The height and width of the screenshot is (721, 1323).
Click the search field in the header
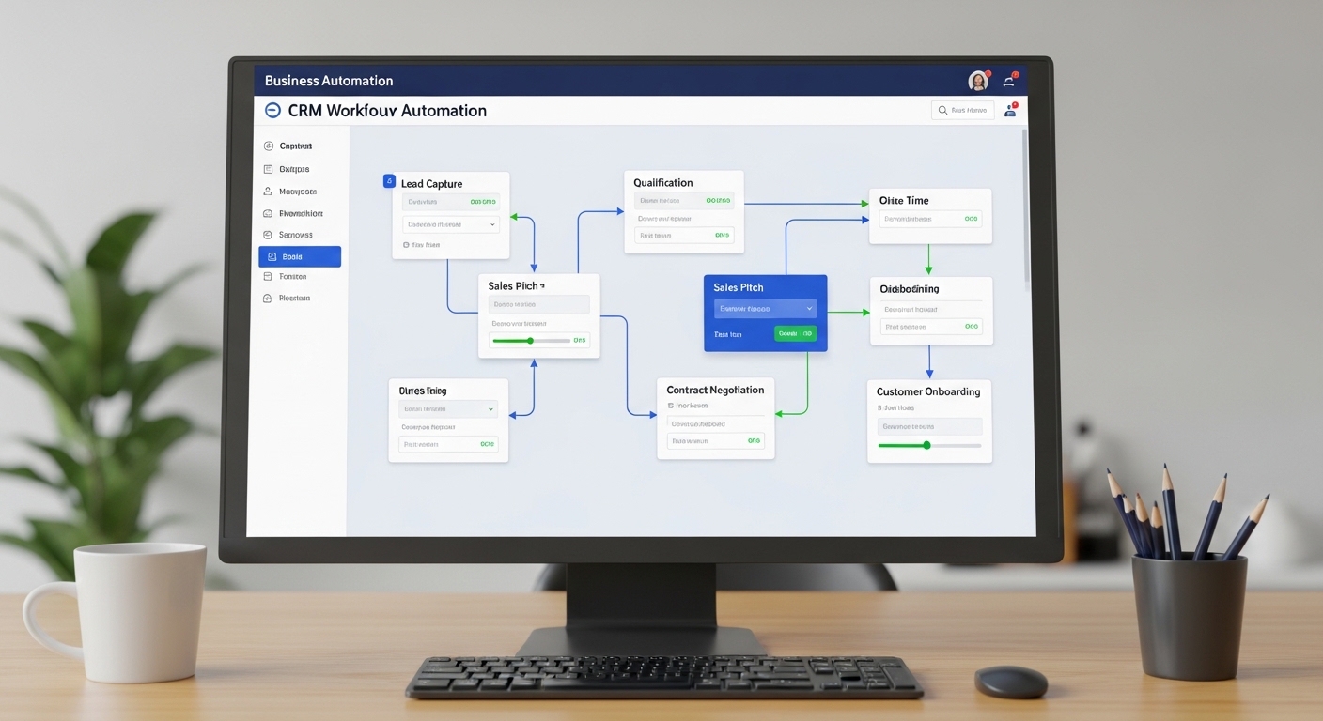tap(962, 110)
